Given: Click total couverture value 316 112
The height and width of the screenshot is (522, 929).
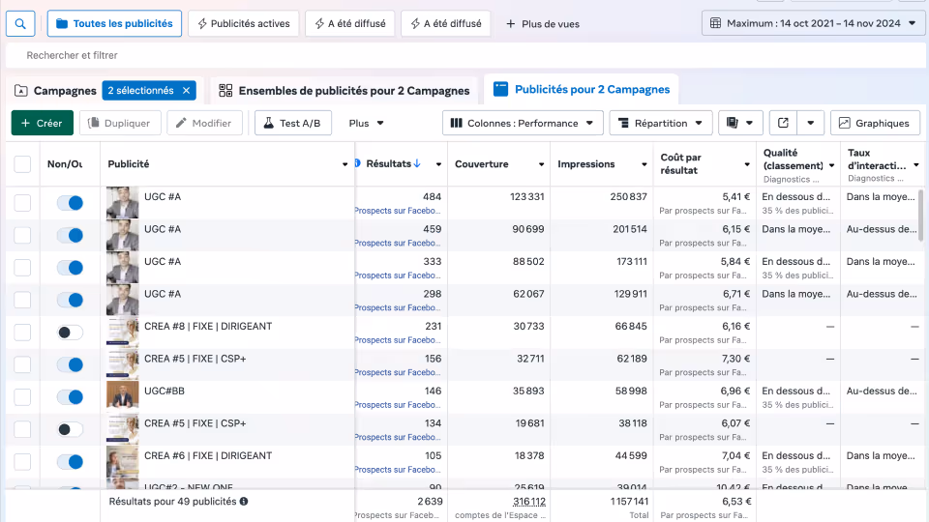Looking at the screenshot, I should click(x=529, y=502).
